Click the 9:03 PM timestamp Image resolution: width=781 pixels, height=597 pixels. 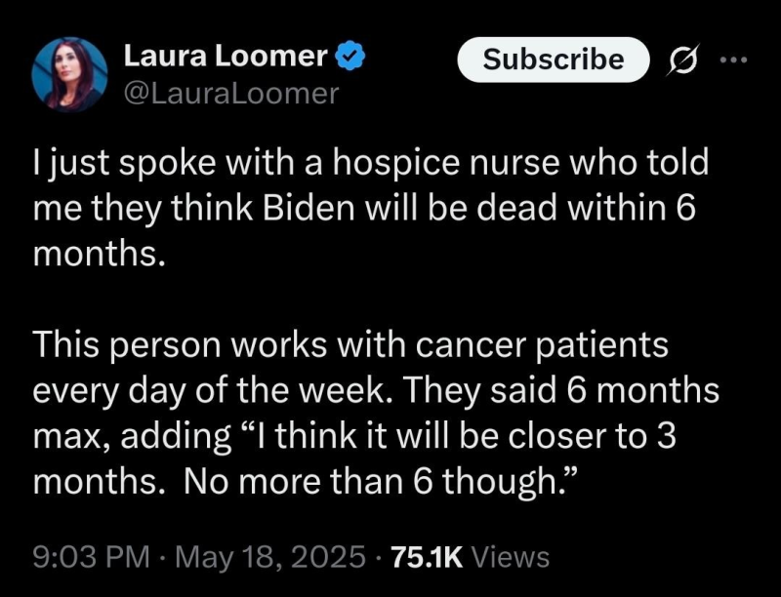coord(90,556)
